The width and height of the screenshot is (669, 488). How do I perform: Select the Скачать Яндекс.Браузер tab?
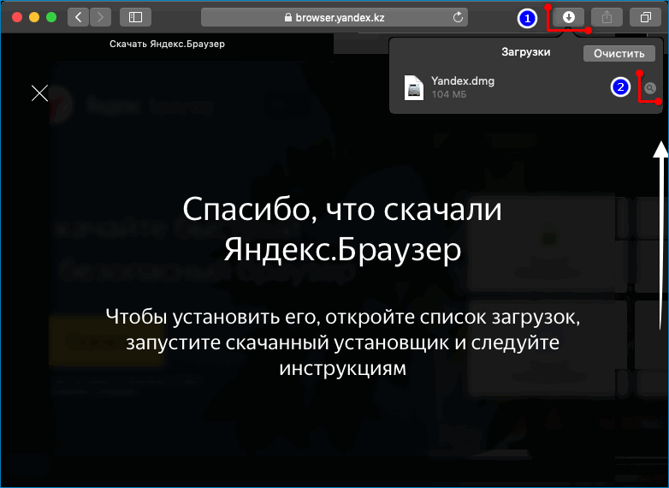167,44
